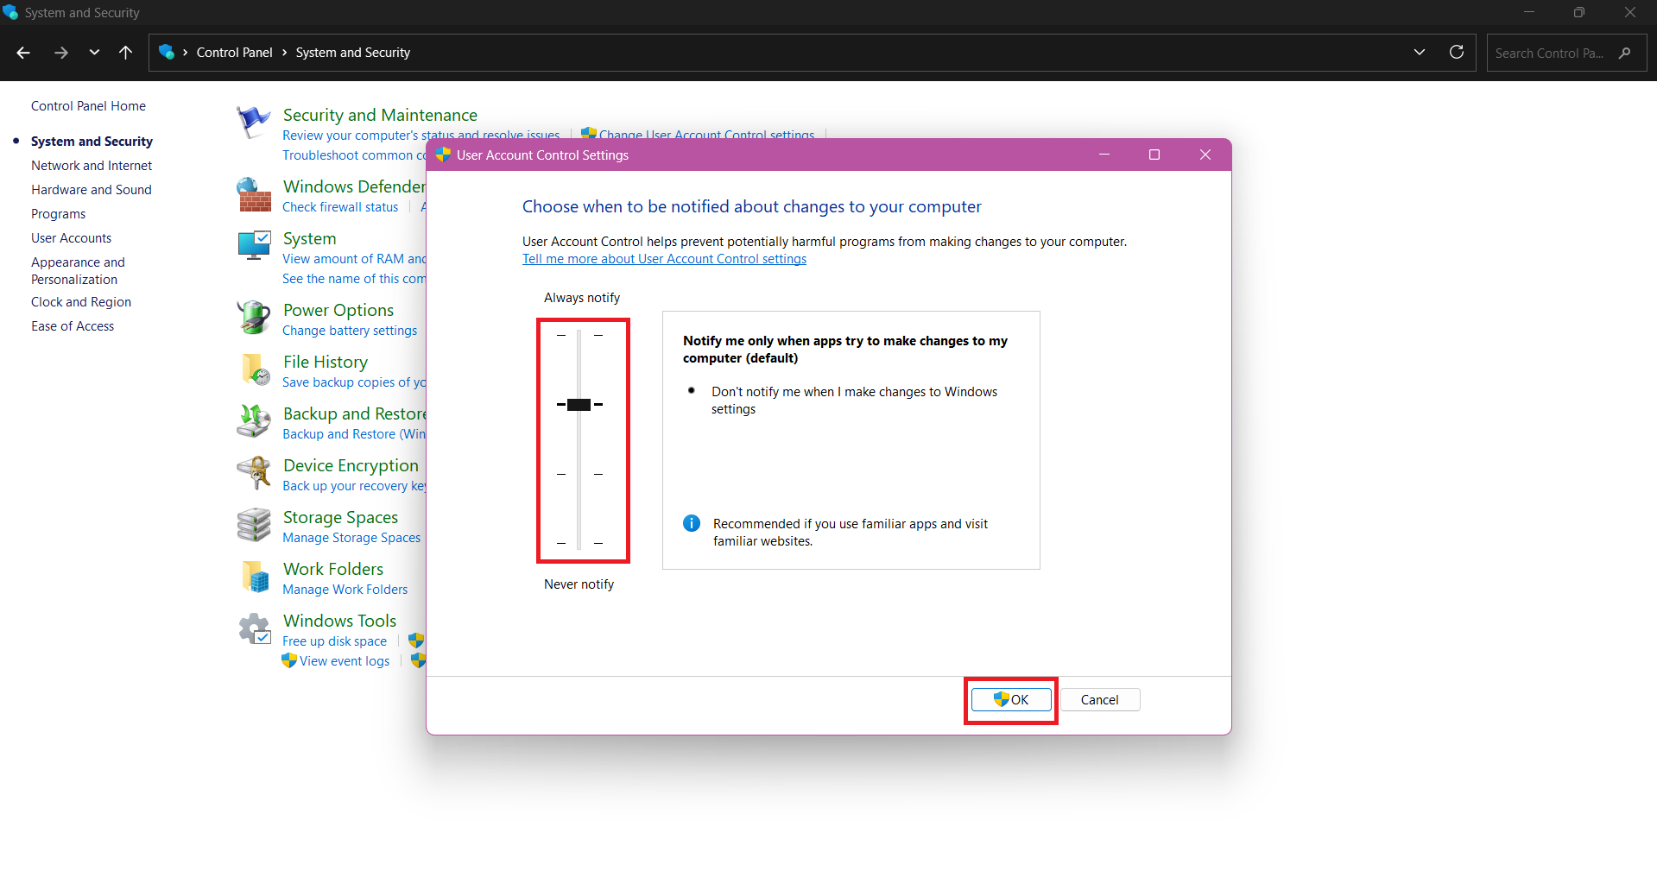The width and height of the screenshot is (1657, 871).
Task: Open the Work Folders heading
Action: pos(333,569)
